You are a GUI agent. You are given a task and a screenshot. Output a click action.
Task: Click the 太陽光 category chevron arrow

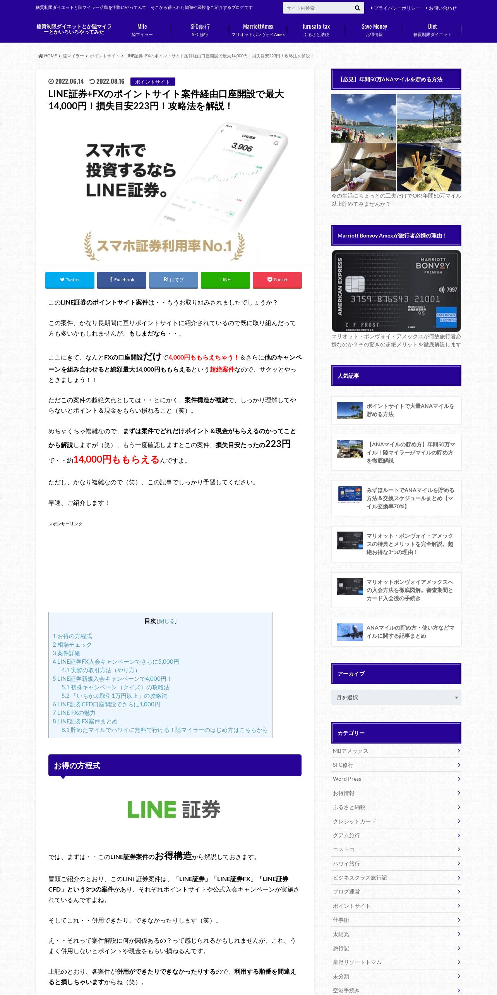click(x=459, y=934)
